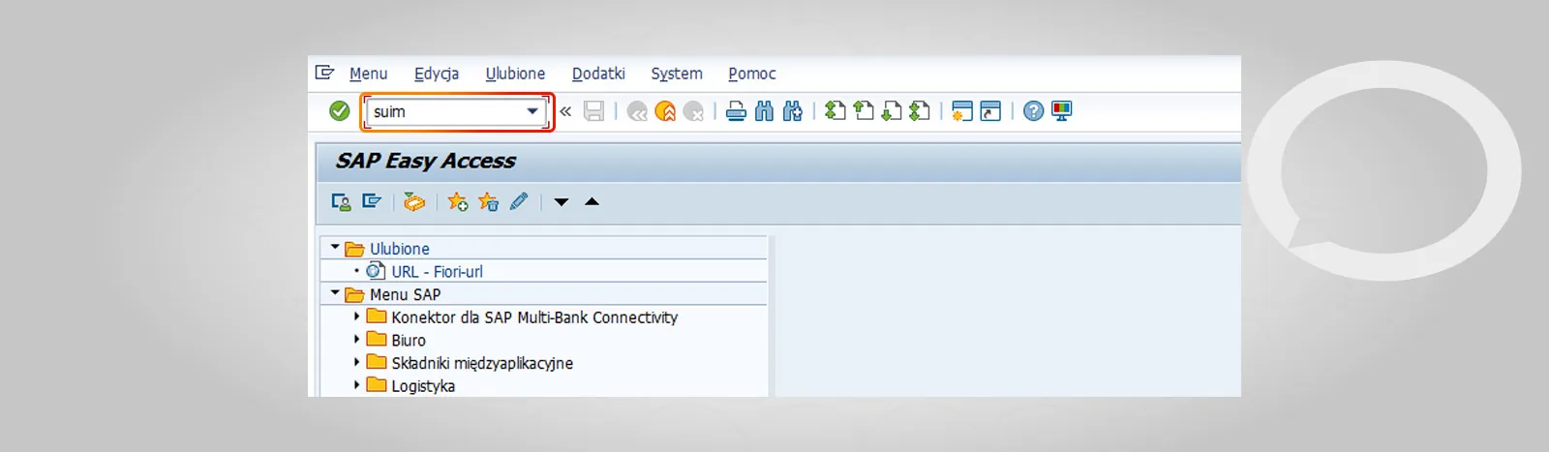
Task: Click the Exit (orange up arrow) icon
Action: click(x=665, y=112)
